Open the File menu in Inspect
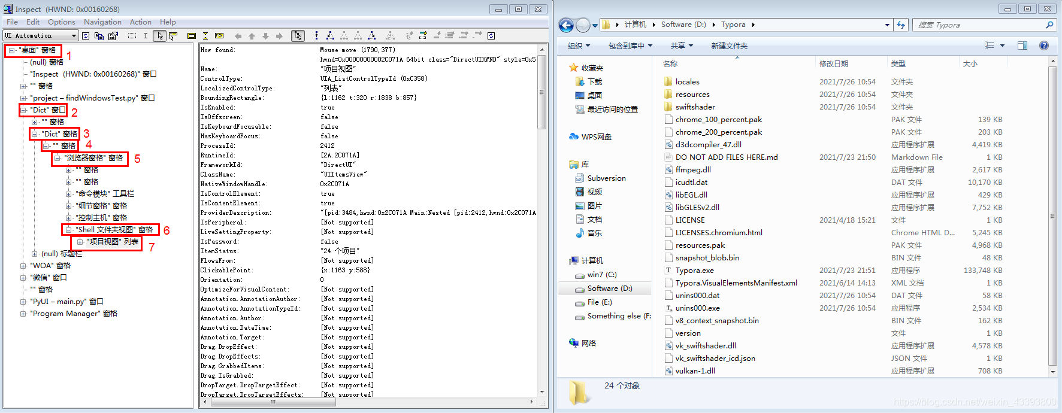This screenshot has height=413, width=1062. pyautogui.click(x=12, y=22)
